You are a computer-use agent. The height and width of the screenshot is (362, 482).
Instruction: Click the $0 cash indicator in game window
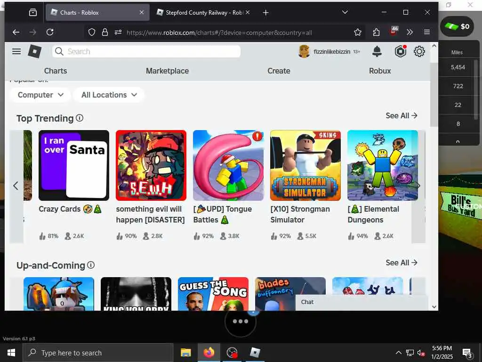pos(457,26)
